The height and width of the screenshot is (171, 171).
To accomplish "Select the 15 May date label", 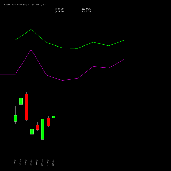I will (26, 162).
